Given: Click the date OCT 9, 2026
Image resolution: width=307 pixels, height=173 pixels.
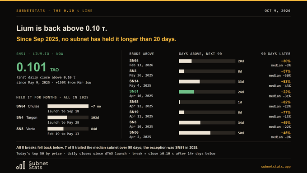Looking at the screenshot, I should click(278, 11).
